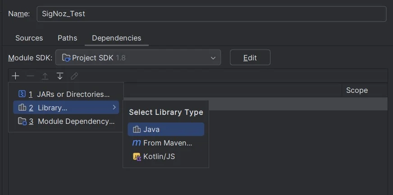This screenshot has width=393, height=195.
Task: Open the Module SDK dropdown
Action: pyautogui.click(x=138, y=58)
